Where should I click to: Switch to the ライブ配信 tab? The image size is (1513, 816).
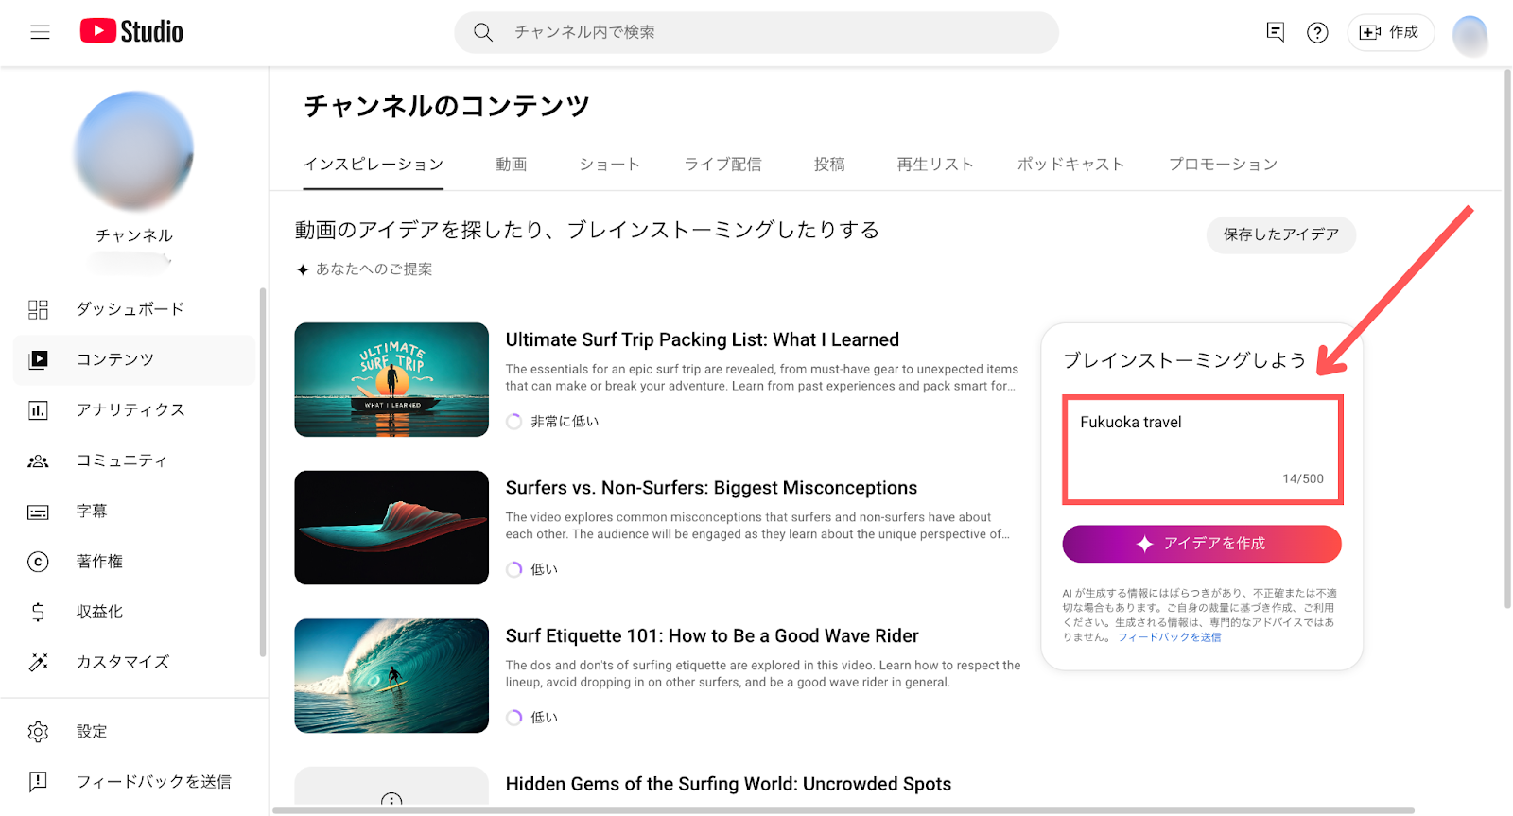pyautogui.click(x=723, y=165)
